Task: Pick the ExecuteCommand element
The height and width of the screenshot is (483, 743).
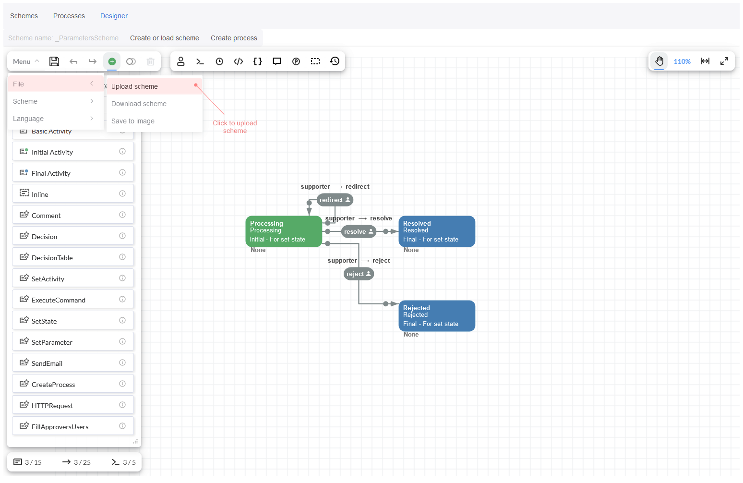Action: 73,300
